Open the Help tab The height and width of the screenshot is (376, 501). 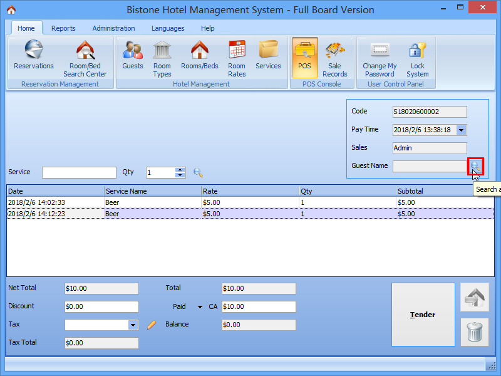208,28
